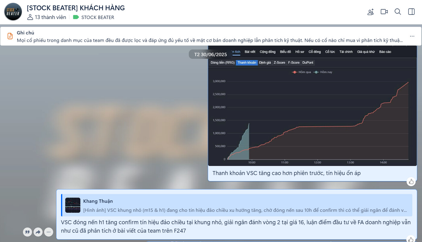Select the Cộng đồng tab in the chart

point(268,52)
